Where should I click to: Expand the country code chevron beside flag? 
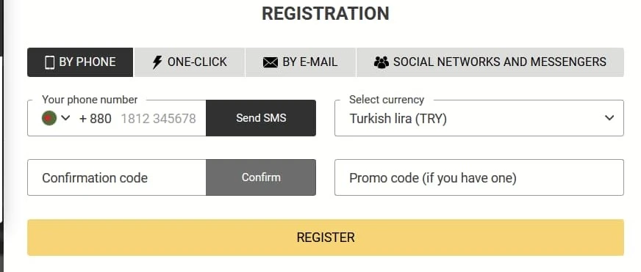(65, 118)
